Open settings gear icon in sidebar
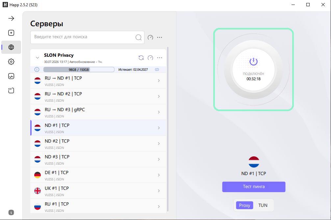 point(11,62)
